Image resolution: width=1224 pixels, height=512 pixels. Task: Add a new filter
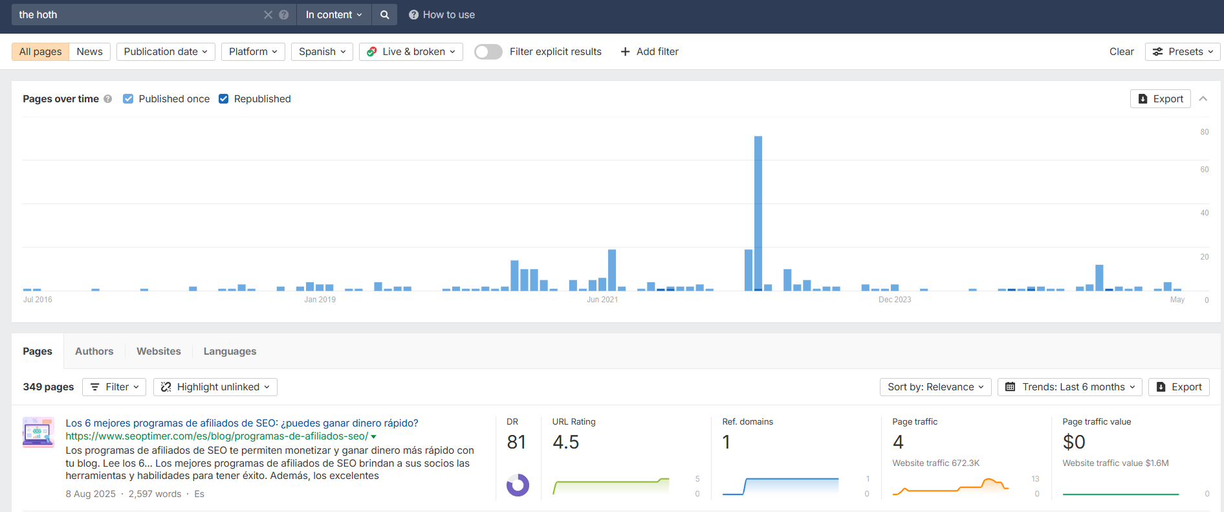650,52
